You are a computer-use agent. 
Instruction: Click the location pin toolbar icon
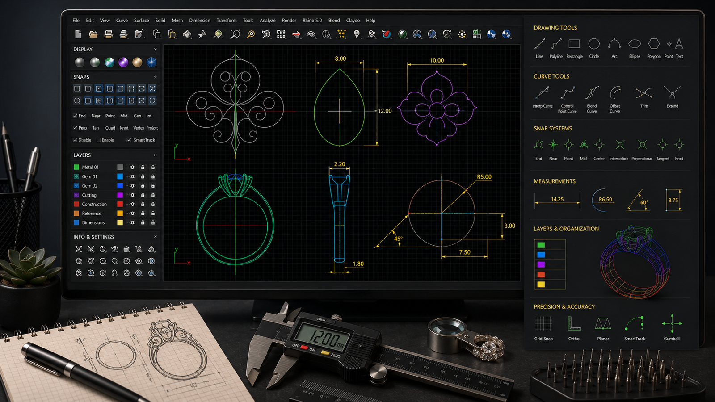pos(356,34)
